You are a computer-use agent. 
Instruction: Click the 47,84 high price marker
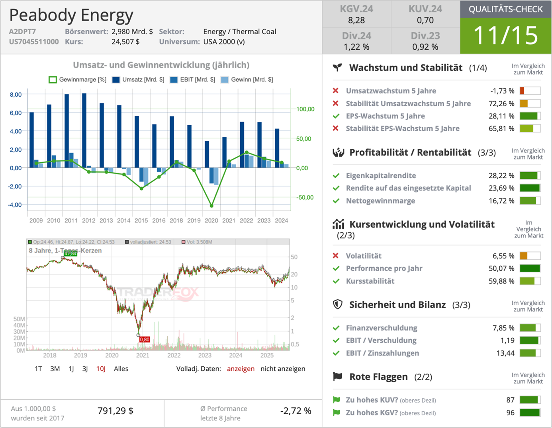point(70,253)
